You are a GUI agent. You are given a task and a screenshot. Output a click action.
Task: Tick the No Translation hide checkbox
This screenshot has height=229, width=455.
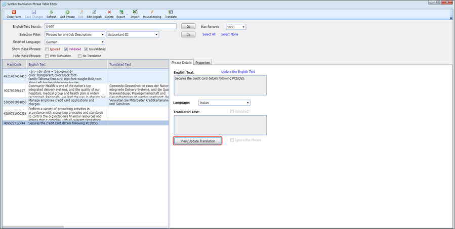79,56
